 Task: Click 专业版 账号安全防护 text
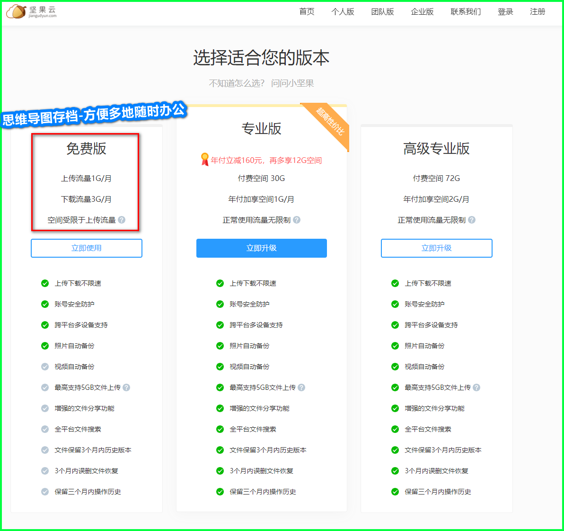[249, 304]
